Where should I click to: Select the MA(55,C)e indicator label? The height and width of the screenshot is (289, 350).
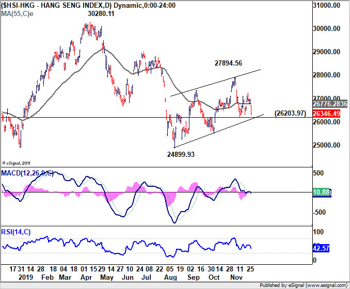click(x=17, y=13)
